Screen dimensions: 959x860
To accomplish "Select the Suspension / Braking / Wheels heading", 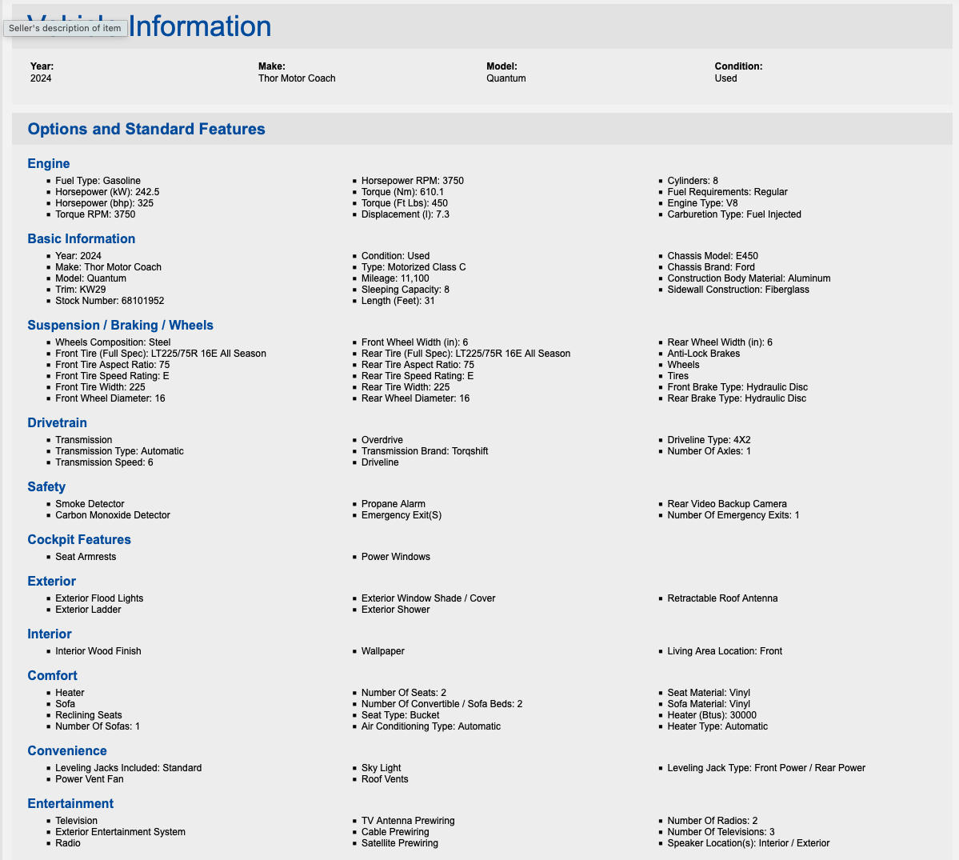I will [121, 326].
